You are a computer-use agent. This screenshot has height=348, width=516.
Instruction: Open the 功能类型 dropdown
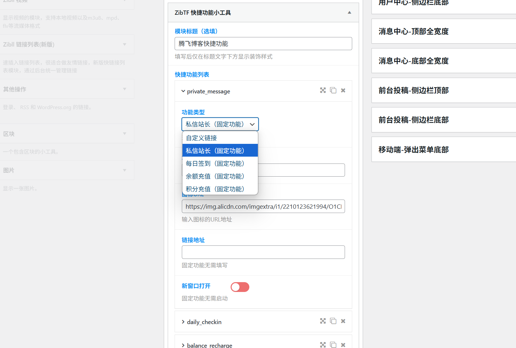coord(220,124)
